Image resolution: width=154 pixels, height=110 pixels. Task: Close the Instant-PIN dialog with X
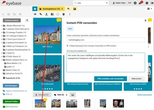pyautogui.click(x=145, y=20)
